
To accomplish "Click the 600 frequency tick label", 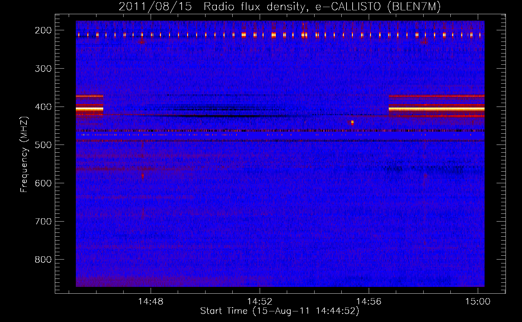I will (43, 183).
